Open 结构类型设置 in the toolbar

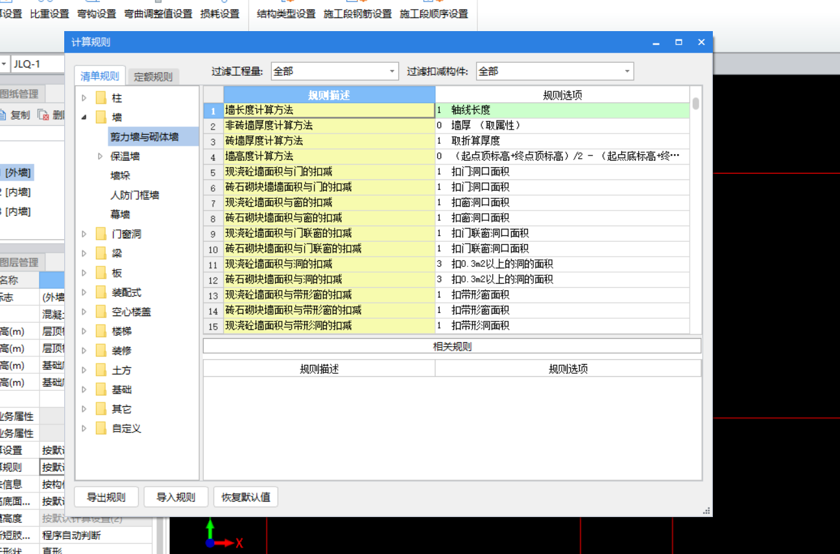click(286, 14)
